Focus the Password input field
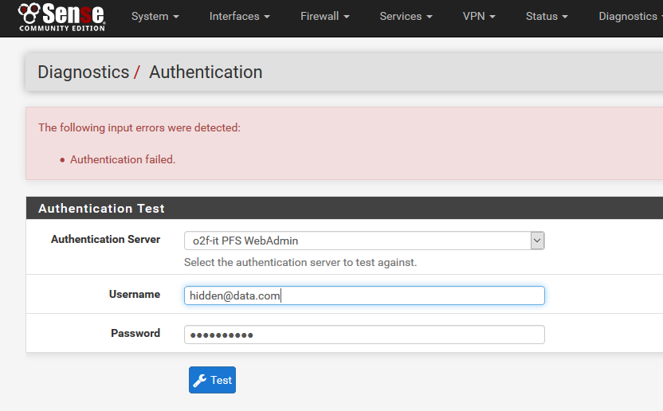 [x=364, y=335]
